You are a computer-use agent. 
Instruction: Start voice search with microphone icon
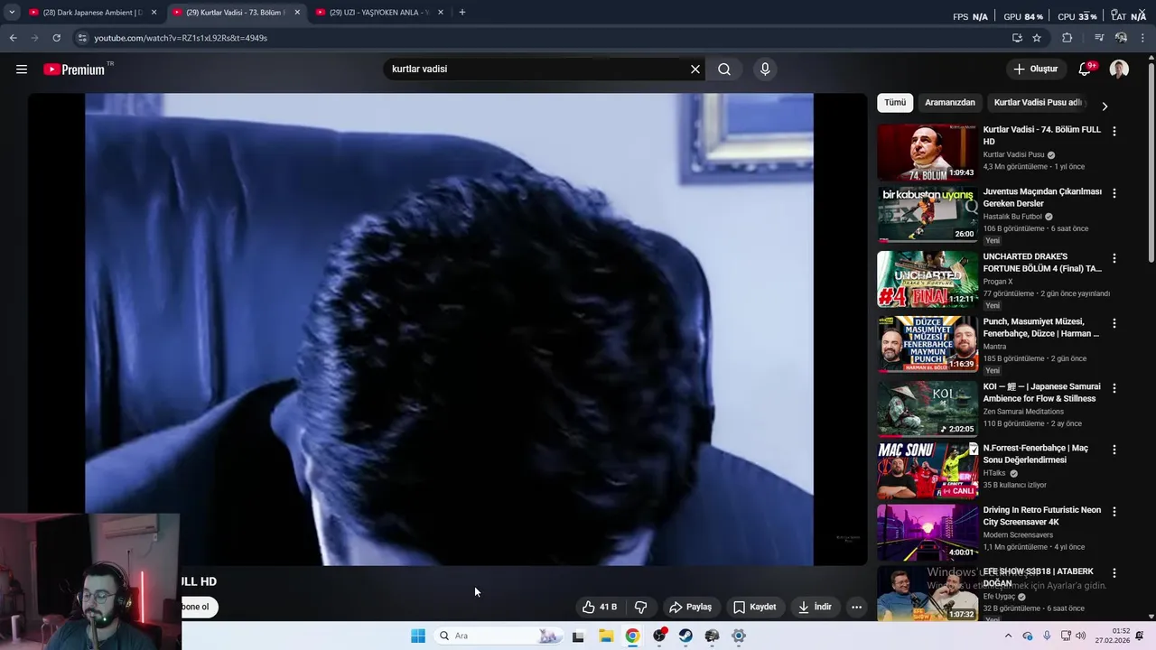(765, 70)
